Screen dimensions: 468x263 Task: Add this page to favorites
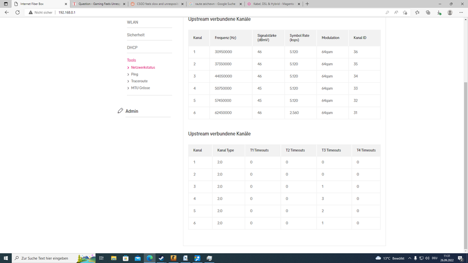coord(405,13)
